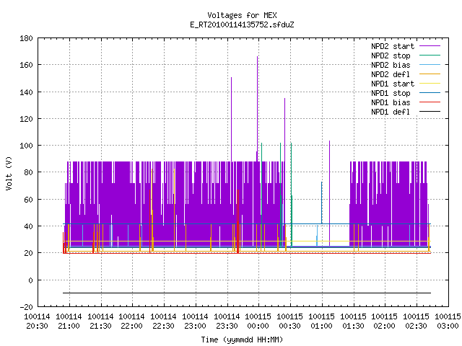
Task: Click the y-axis tick value 80
Action: 28,172
